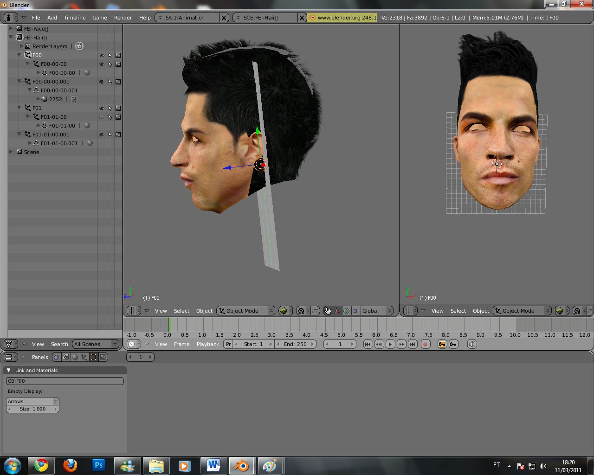This screenshot has width=594, height=475.
Task: Open Blender from the Windows taskbar
Action: [241, 465]
